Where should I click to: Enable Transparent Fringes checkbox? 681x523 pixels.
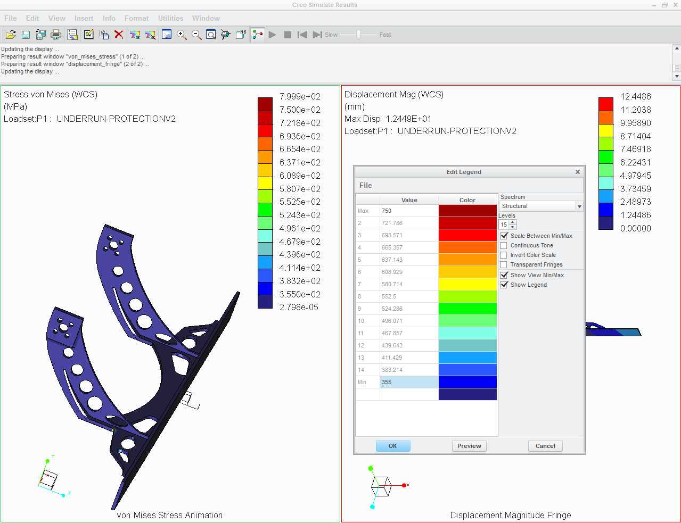[504, 264]
